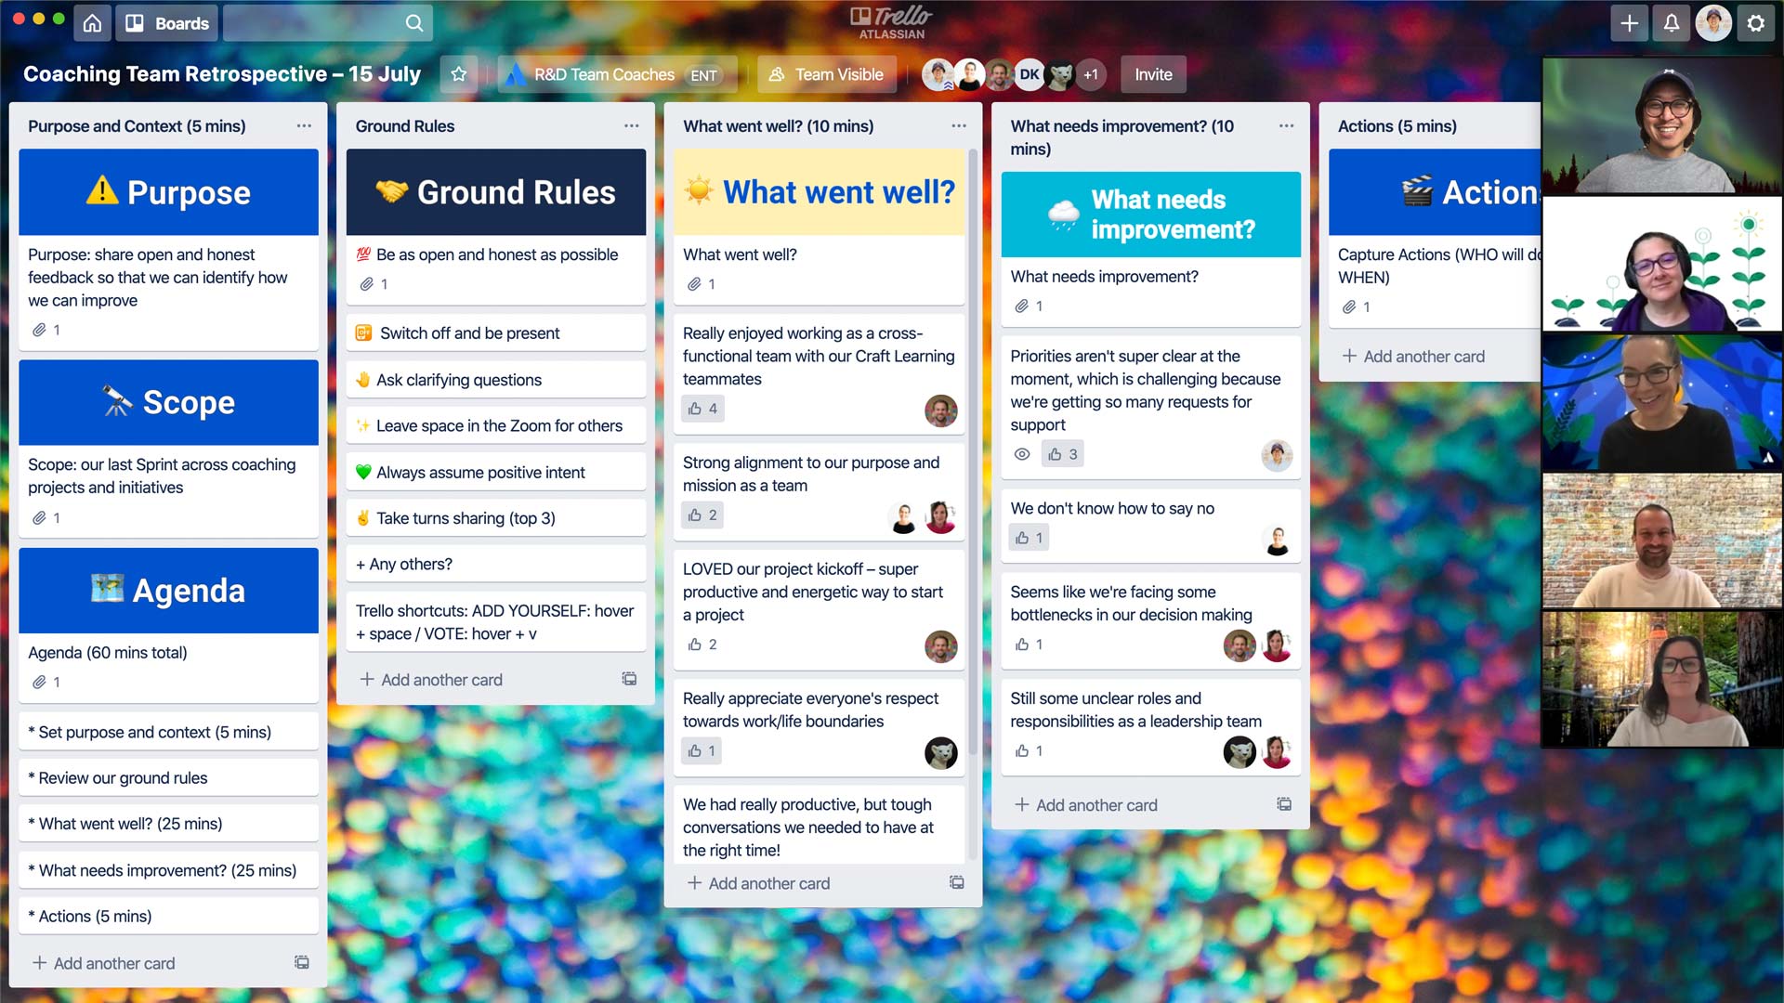The height and width of the screenshot is (1003, 1784).
Task: Click the ENT label tag in top bar
Action: (702, 74)
